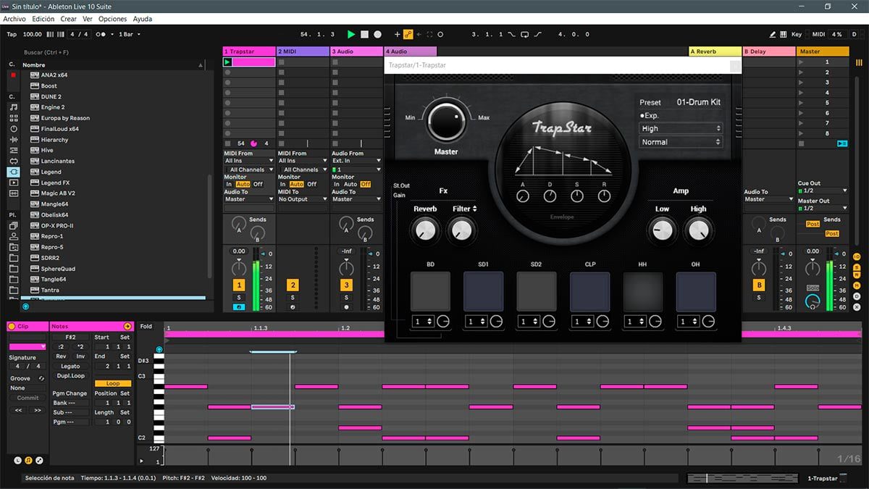Open Max for Live category in sidebar
This screenshot has width=869, height=489.
click(14, 162)
